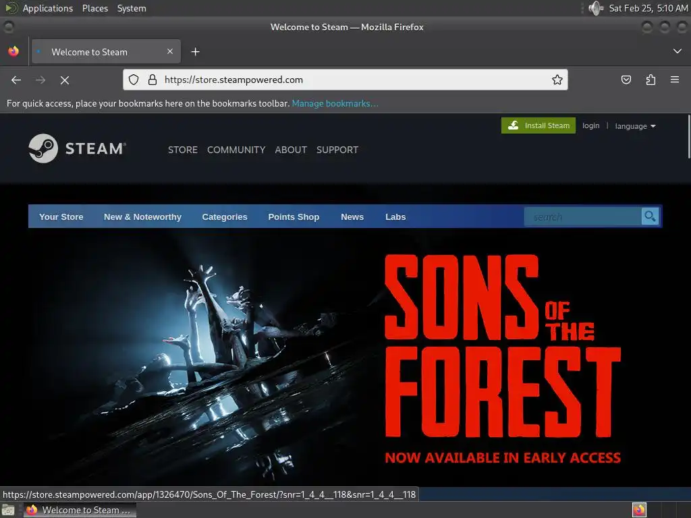Open the New & Noteworthy menu
691x518 pixels.
[x=143, y=217]
